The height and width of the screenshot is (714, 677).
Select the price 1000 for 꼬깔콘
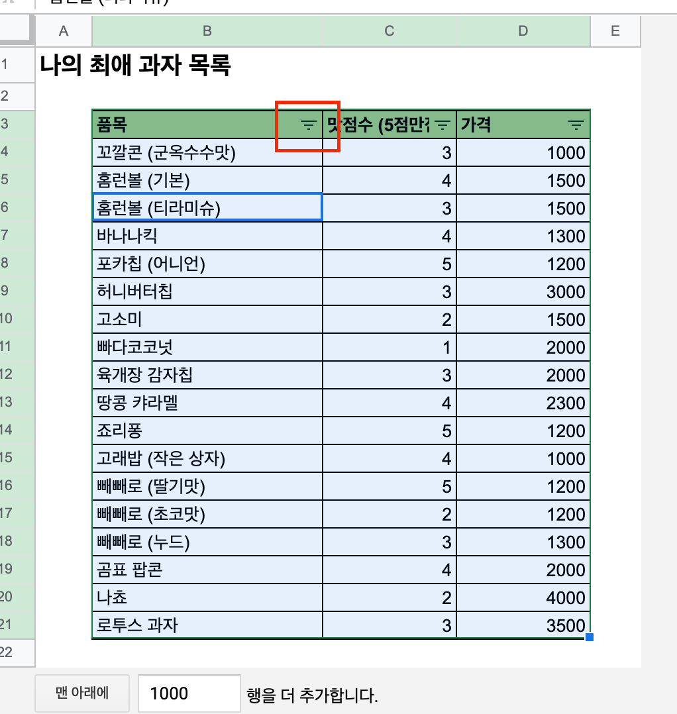pos(523,152)
